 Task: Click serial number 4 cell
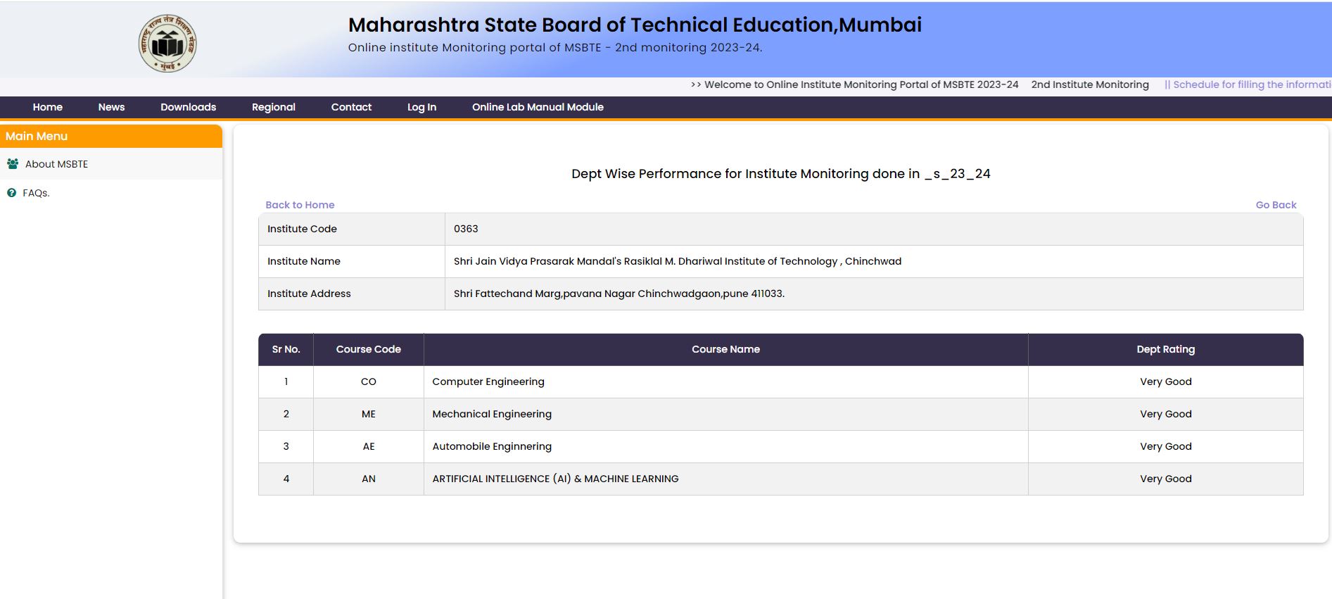286,479
